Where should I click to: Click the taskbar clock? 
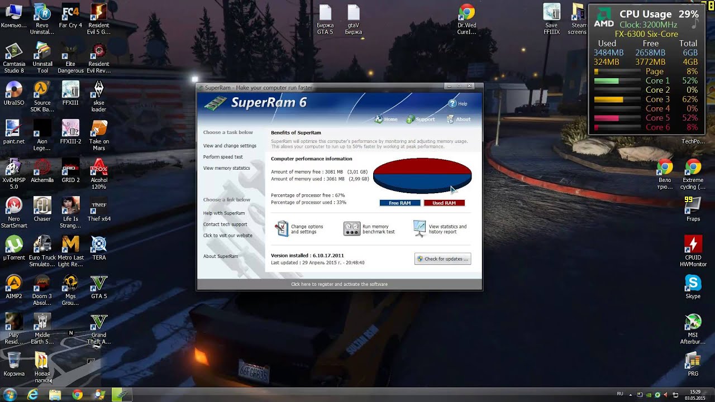click(695, 395)
